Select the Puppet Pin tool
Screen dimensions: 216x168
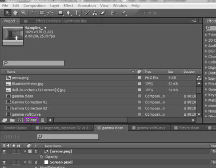pos(124,13)
